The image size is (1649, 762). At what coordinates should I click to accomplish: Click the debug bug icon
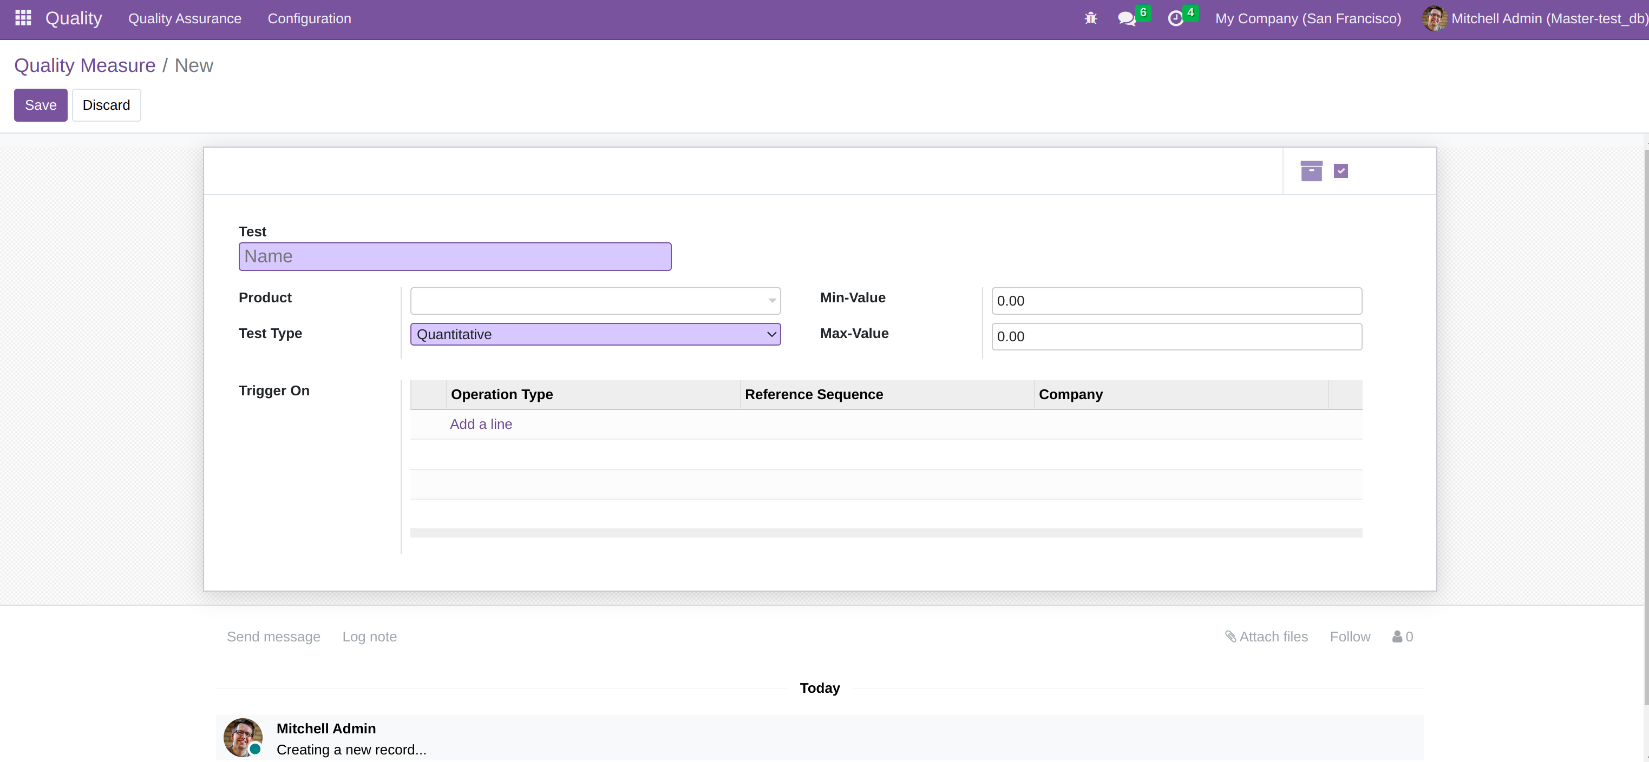(x=1090, y=18)
